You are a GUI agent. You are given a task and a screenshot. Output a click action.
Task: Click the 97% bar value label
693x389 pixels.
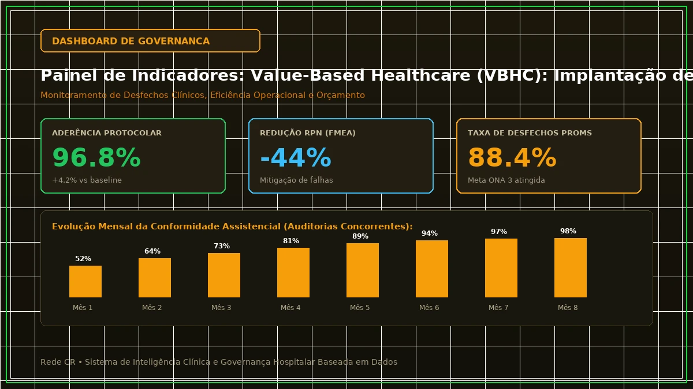coord(499,232)
